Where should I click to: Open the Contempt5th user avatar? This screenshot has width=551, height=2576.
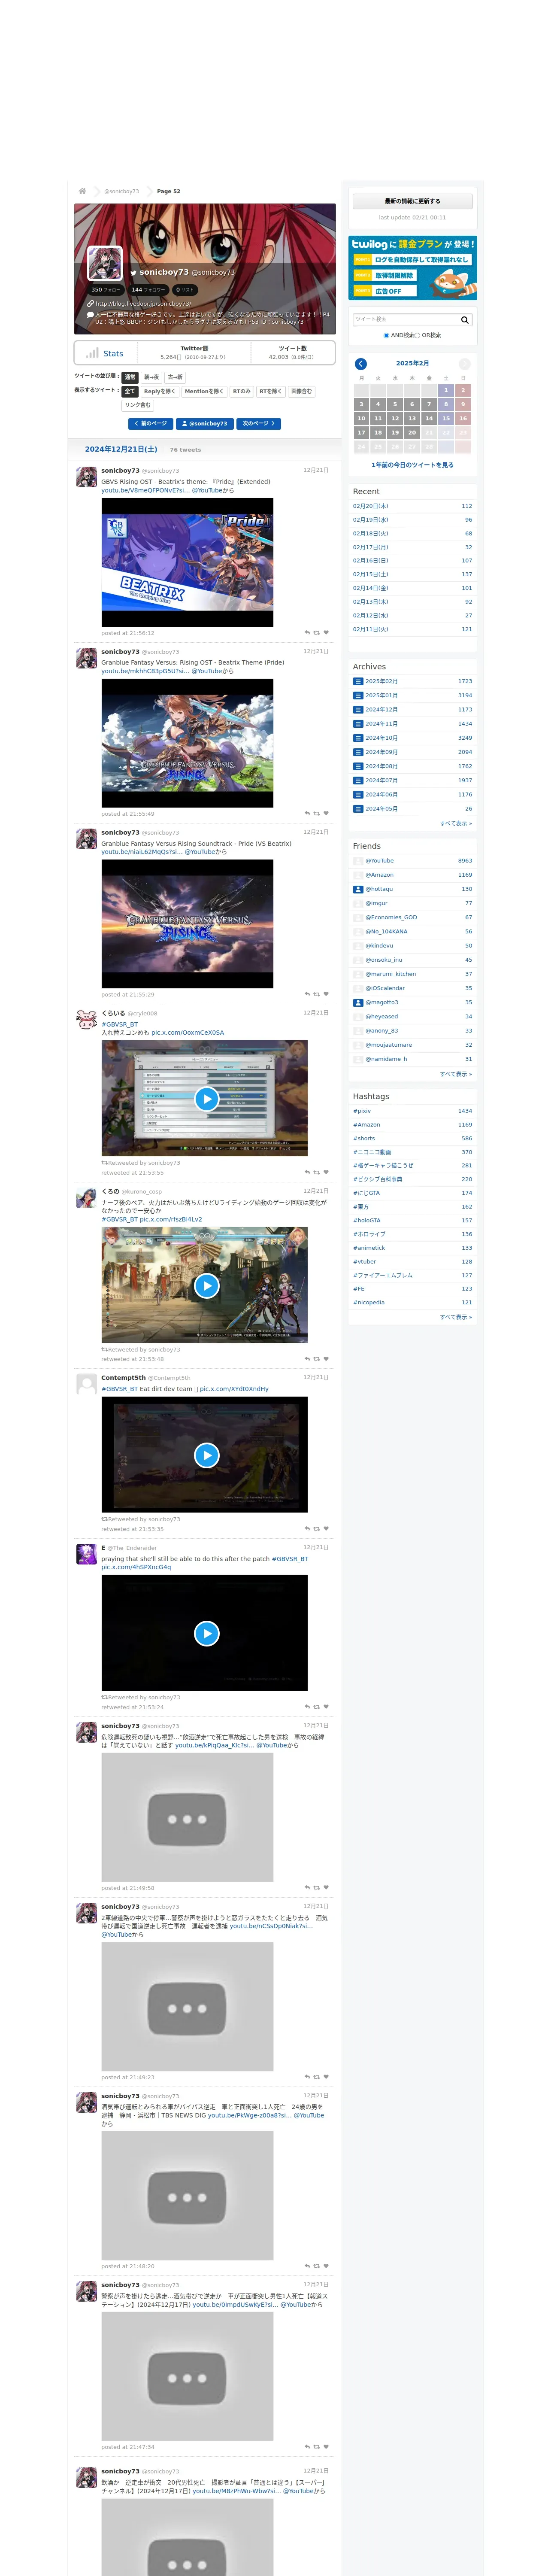point(87,1384)
